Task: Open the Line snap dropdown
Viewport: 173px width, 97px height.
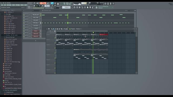Action: coord(56,8)
